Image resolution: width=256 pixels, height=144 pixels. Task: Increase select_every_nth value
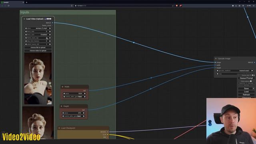point(50,44)
